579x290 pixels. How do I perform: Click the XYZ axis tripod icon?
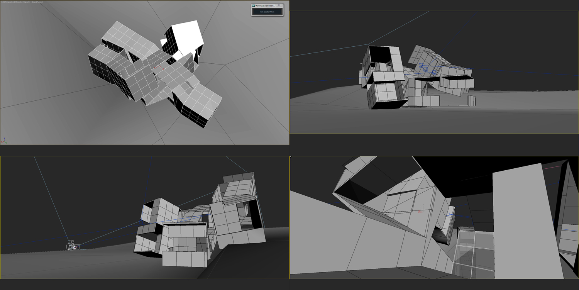coord(4,141)
